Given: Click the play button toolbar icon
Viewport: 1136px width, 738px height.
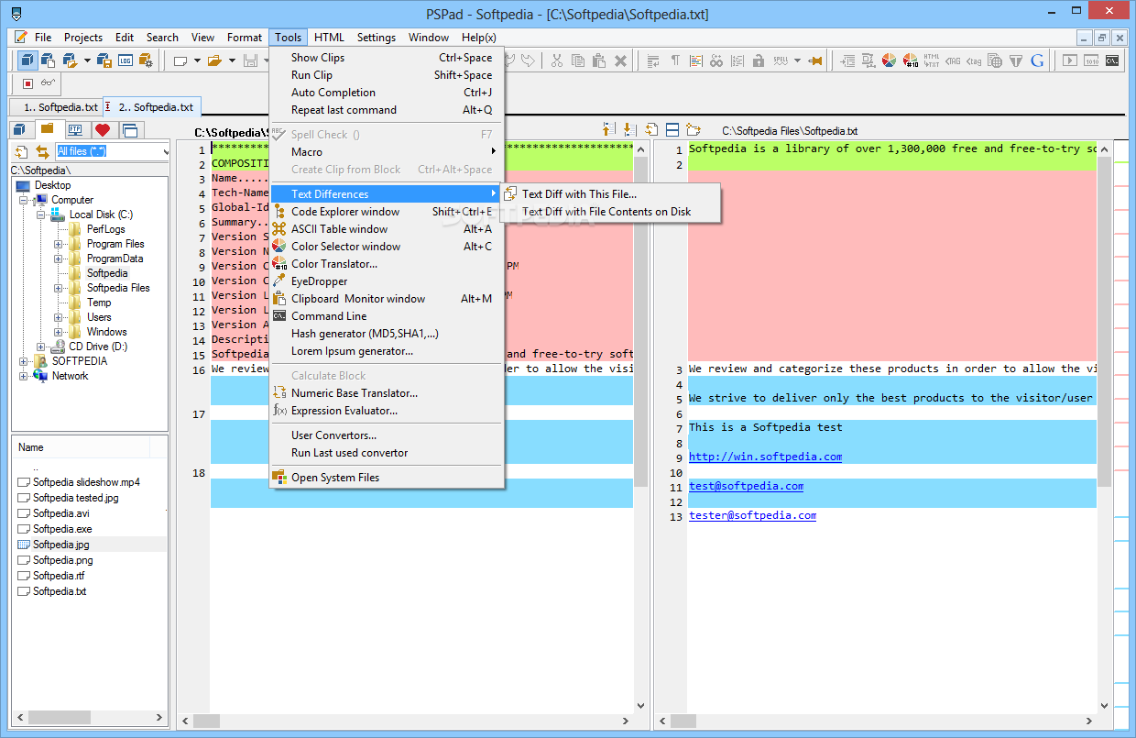Looking at the screenshot, I should tap(1069, 61).
